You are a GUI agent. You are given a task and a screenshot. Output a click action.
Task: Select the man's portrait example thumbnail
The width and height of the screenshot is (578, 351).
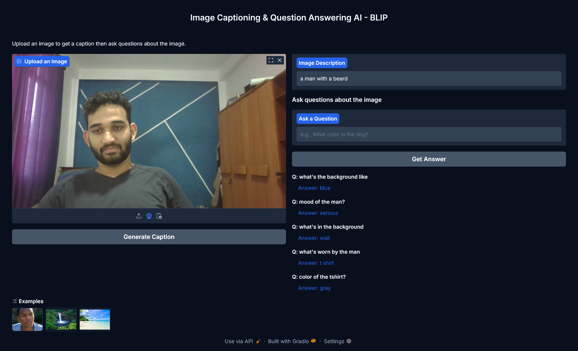[x=27, y=319]
